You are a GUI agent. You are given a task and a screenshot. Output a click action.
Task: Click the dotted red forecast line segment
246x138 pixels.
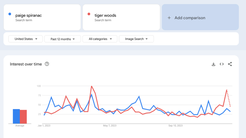click(x=229, y=98)
